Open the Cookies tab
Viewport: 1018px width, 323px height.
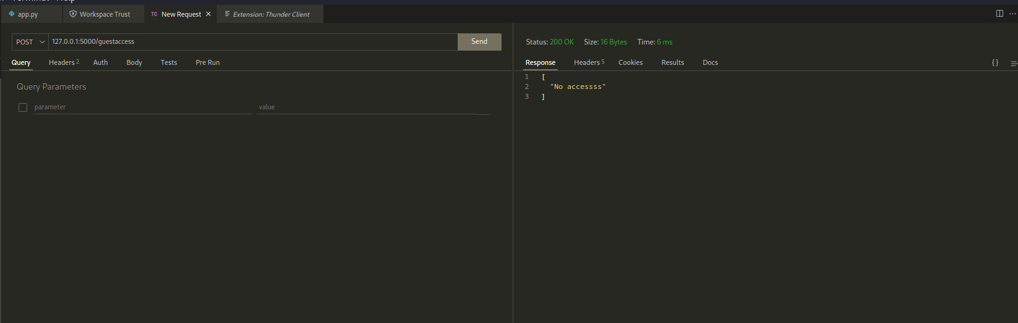tap(631, 62)
